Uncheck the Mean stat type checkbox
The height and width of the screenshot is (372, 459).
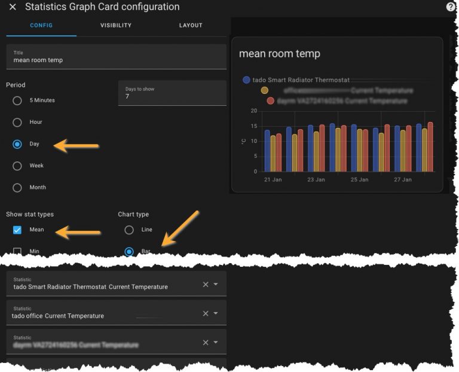point(17,230)
